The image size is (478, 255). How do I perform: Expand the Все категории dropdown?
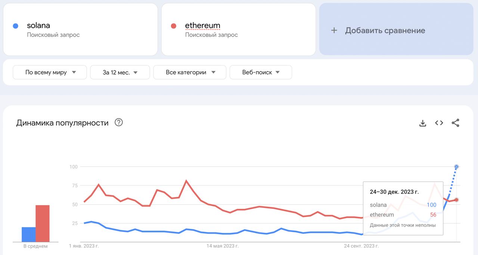tap(190, 72)
